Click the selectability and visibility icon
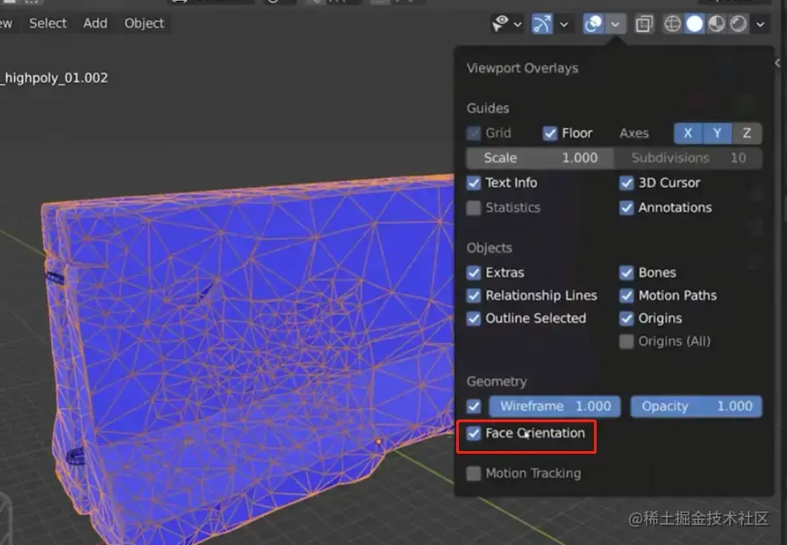 coord(500,24)
